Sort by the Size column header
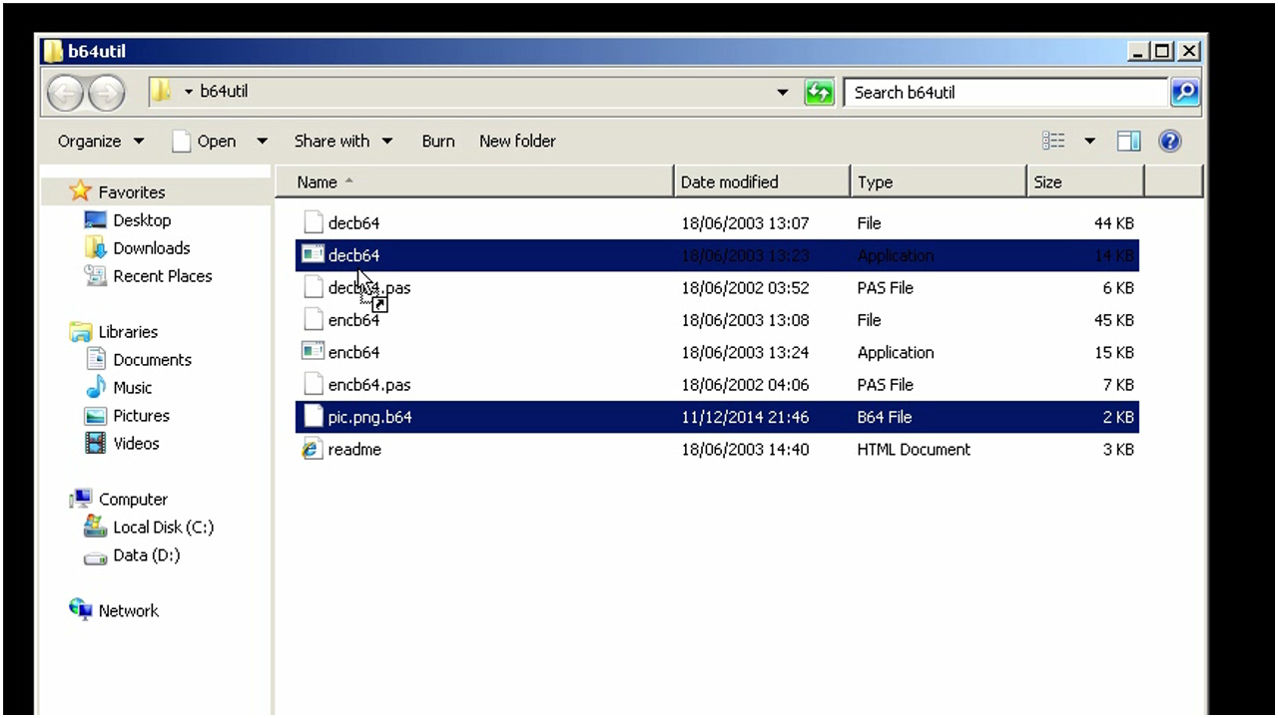Image resolution: width=1278 pixels, height=718 pixels. tap(1085, 181)
